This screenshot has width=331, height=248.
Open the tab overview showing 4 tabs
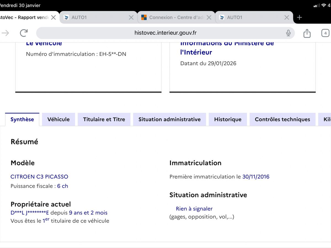(x=325, y=33)
